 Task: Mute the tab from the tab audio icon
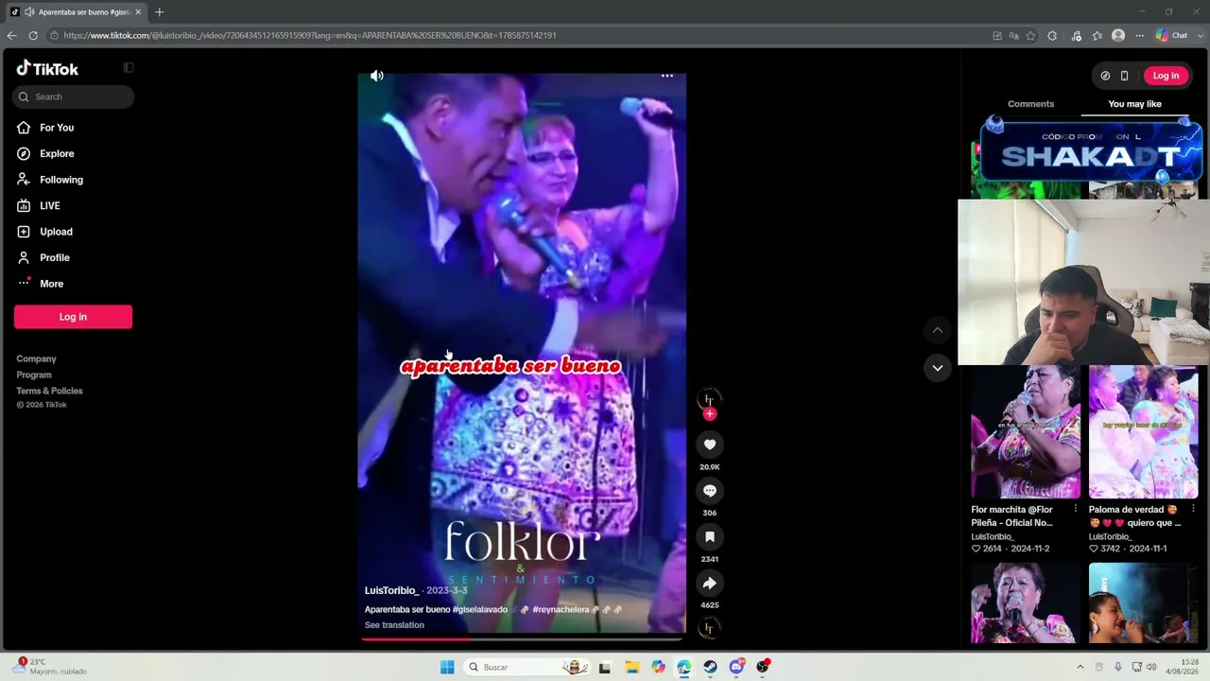click(x=29, y=12)
